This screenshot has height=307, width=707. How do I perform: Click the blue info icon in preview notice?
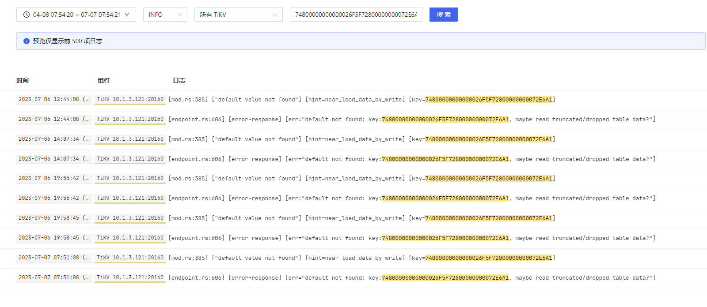tap(27, 41)
